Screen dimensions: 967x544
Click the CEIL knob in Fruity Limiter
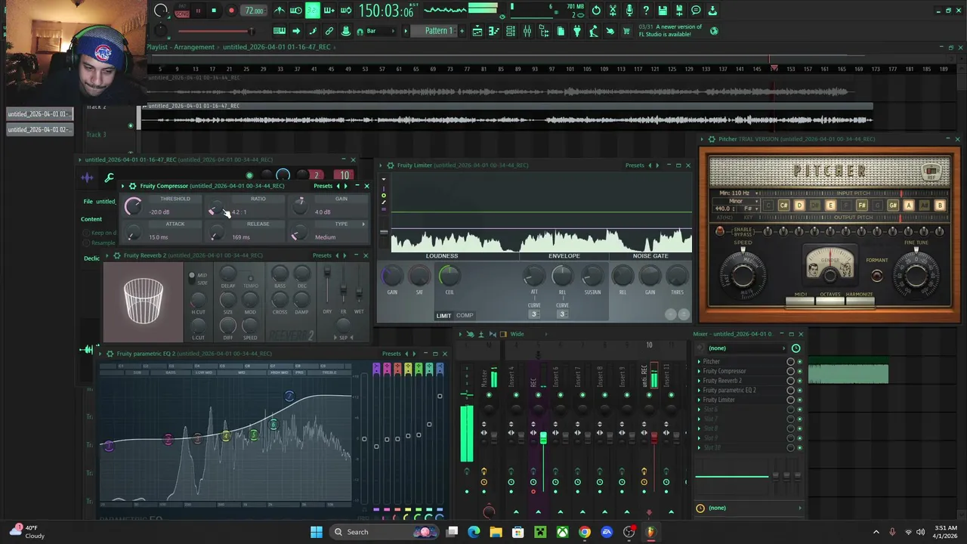coord(449,277)
